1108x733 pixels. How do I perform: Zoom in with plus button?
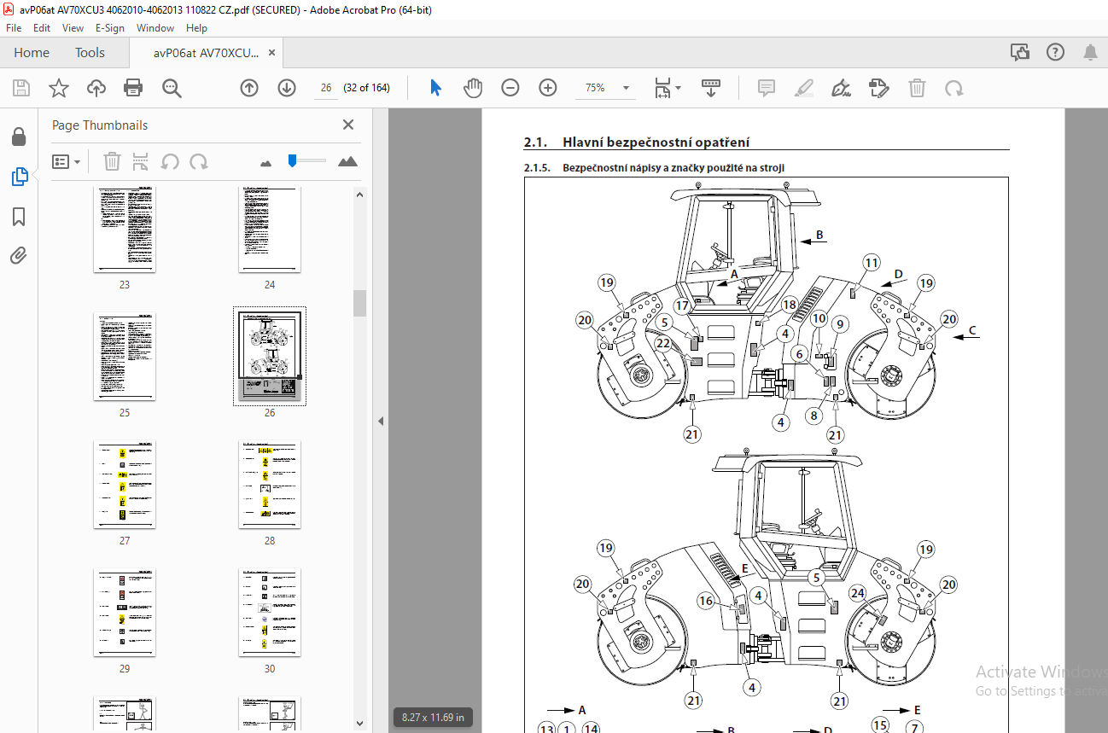[x=548, y=88]
